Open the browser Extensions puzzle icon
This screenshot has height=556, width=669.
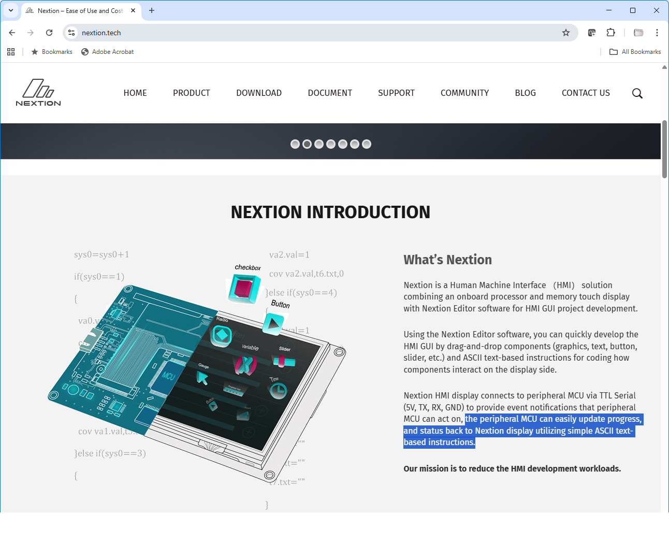click(x=611, y=32)
